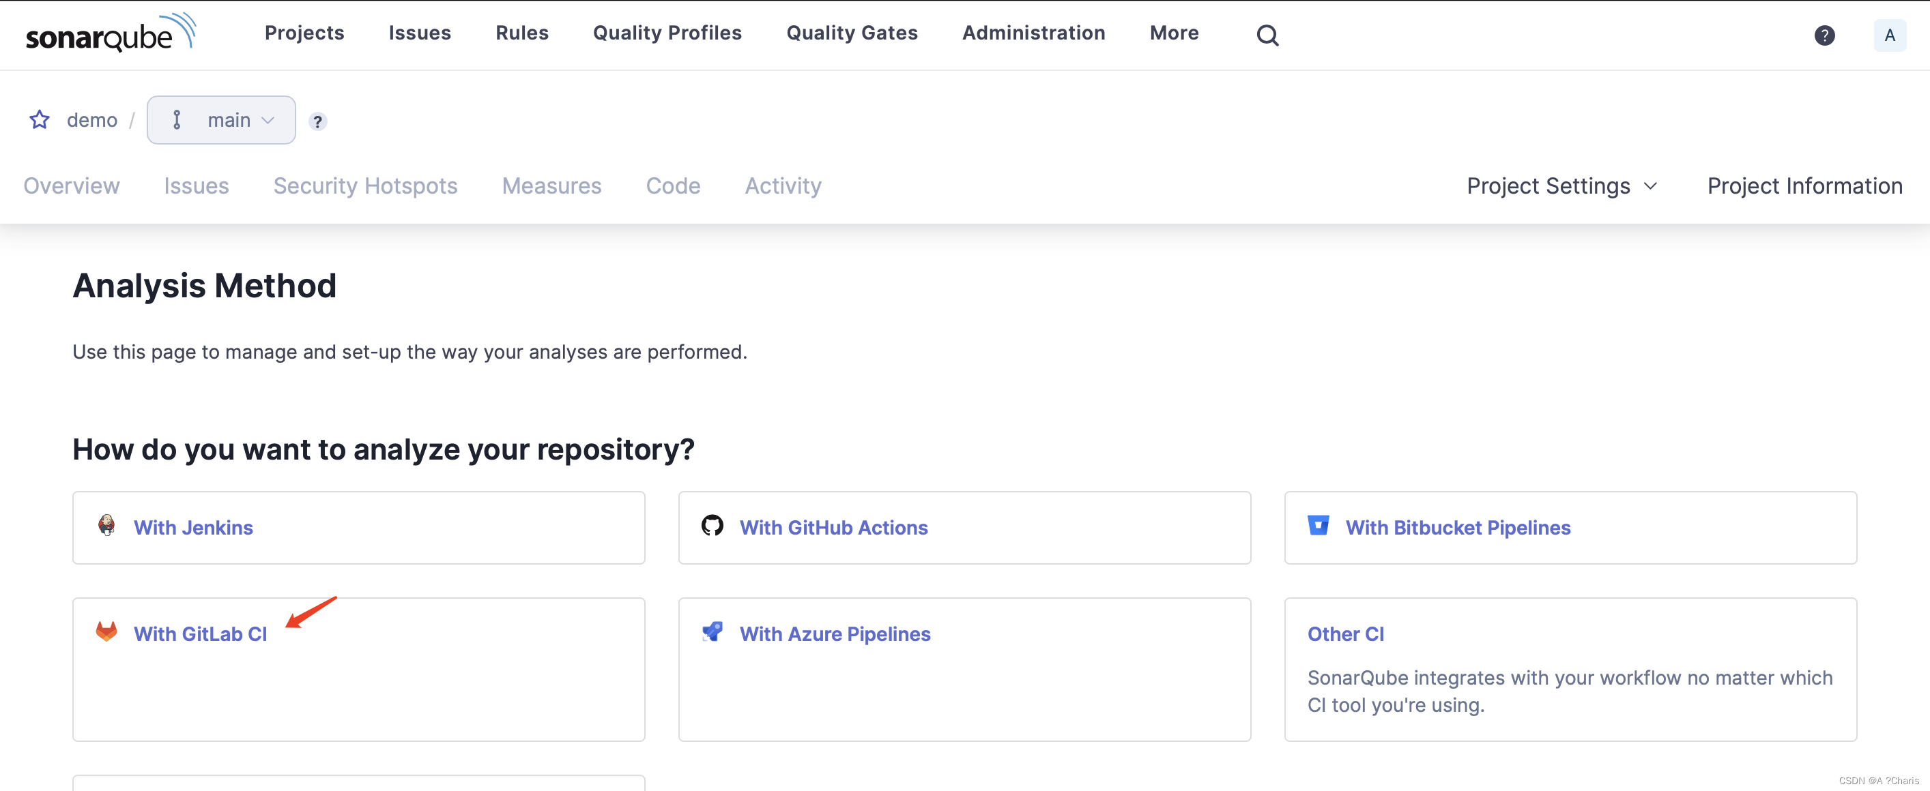This screenshot has width=1930, height=791.
Task: Favorite the demo project with star
Action: pyautogui.click(x=40, y=120)
